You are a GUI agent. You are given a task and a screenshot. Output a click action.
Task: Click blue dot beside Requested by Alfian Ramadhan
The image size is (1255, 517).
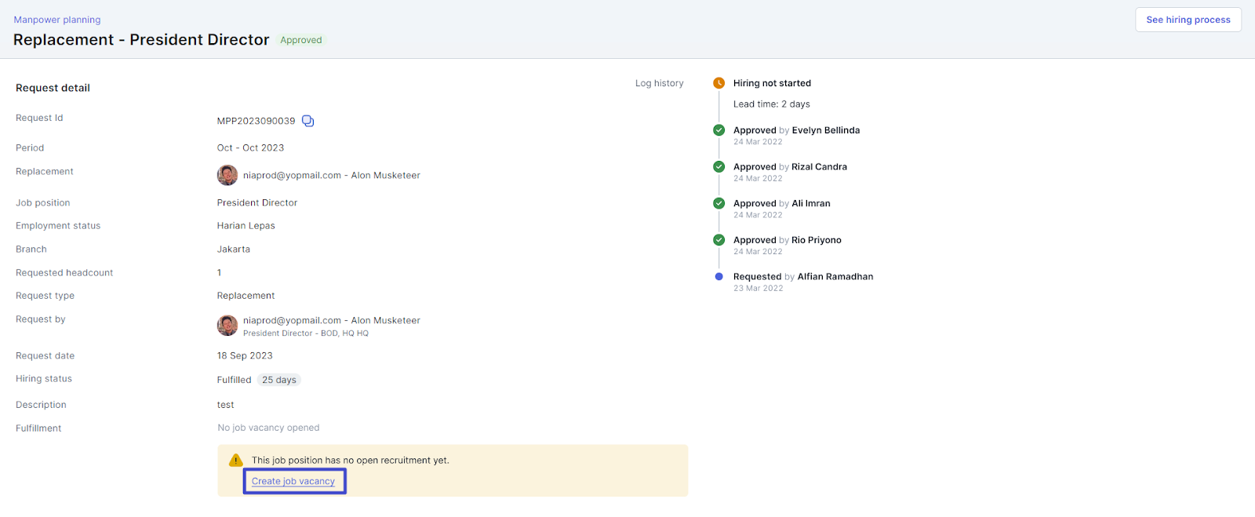tap(718, 277)
